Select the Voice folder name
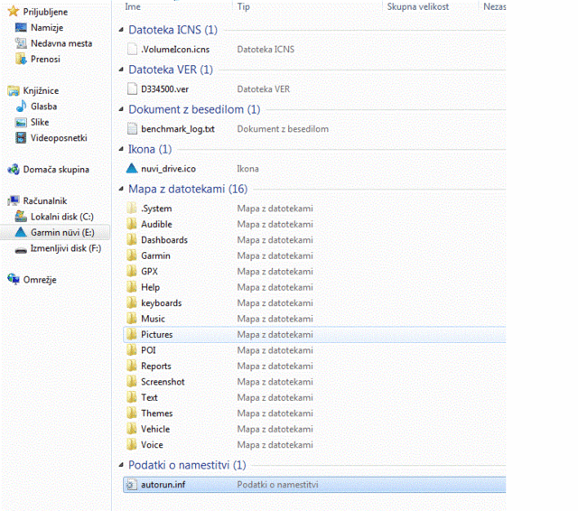This screenshot has width=578, height=511. [152, 445]
